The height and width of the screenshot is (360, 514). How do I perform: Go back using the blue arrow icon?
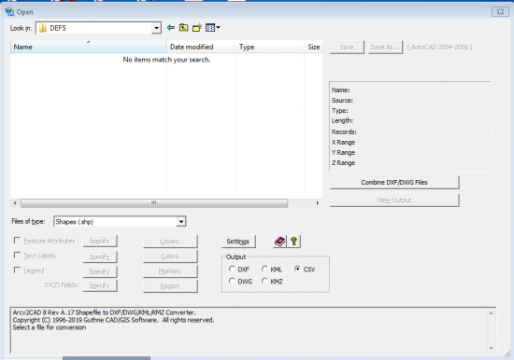pos(170,28)
